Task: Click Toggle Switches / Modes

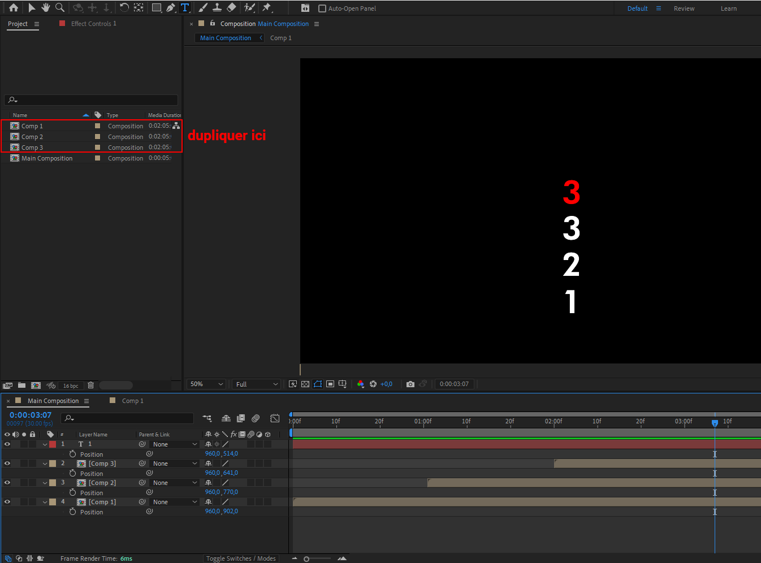Action: tap(241, 558)
